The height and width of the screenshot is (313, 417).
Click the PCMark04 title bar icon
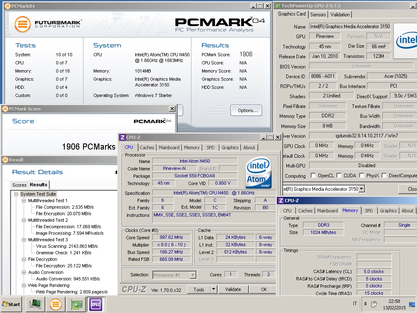coord(8,6)
